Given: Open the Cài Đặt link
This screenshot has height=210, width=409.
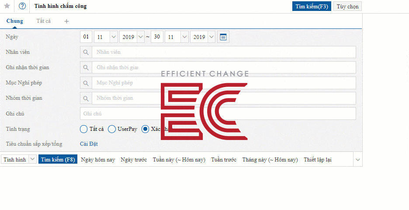Looking at the screenshot, I should coord(89,144).
